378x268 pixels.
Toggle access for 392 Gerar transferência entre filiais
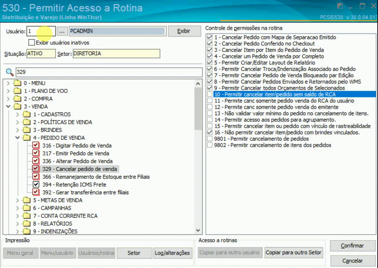click(36, 192)
